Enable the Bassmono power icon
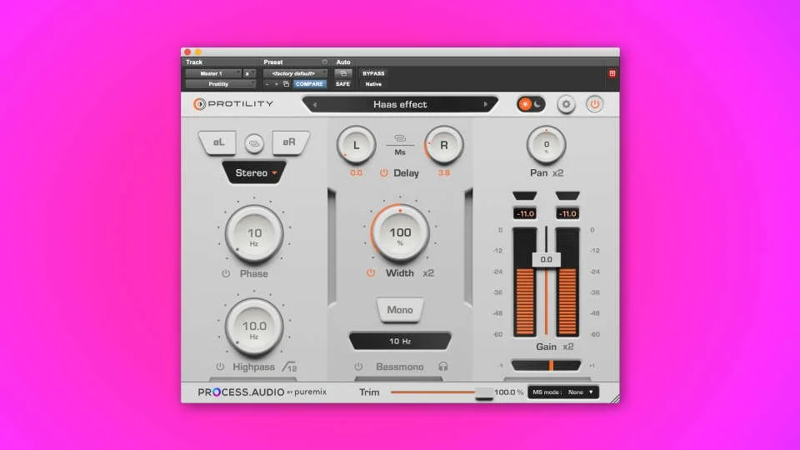This screenshot has height=450, width=800. 358,367
